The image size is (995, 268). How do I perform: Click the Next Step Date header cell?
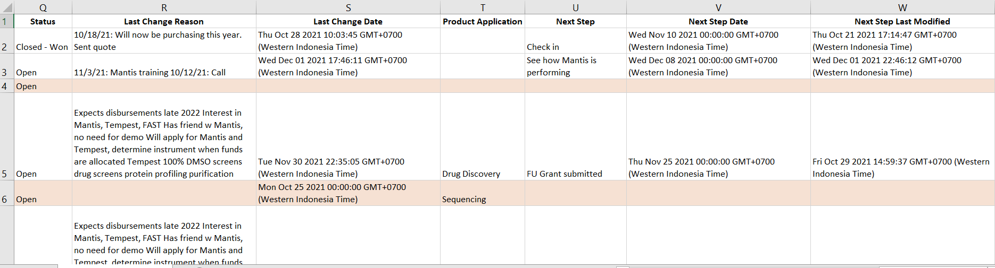point(718,21)
